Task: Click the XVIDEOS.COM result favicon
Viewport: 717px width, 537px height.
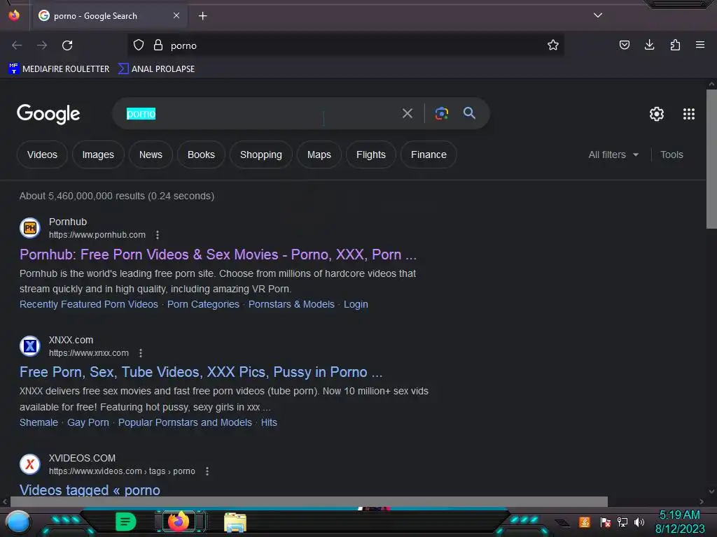Action: [x=29, y=464]
